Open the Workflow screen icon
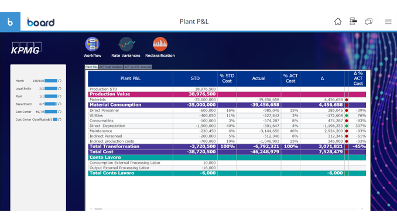This screenshot has width=397, height=223. point(92,44)
